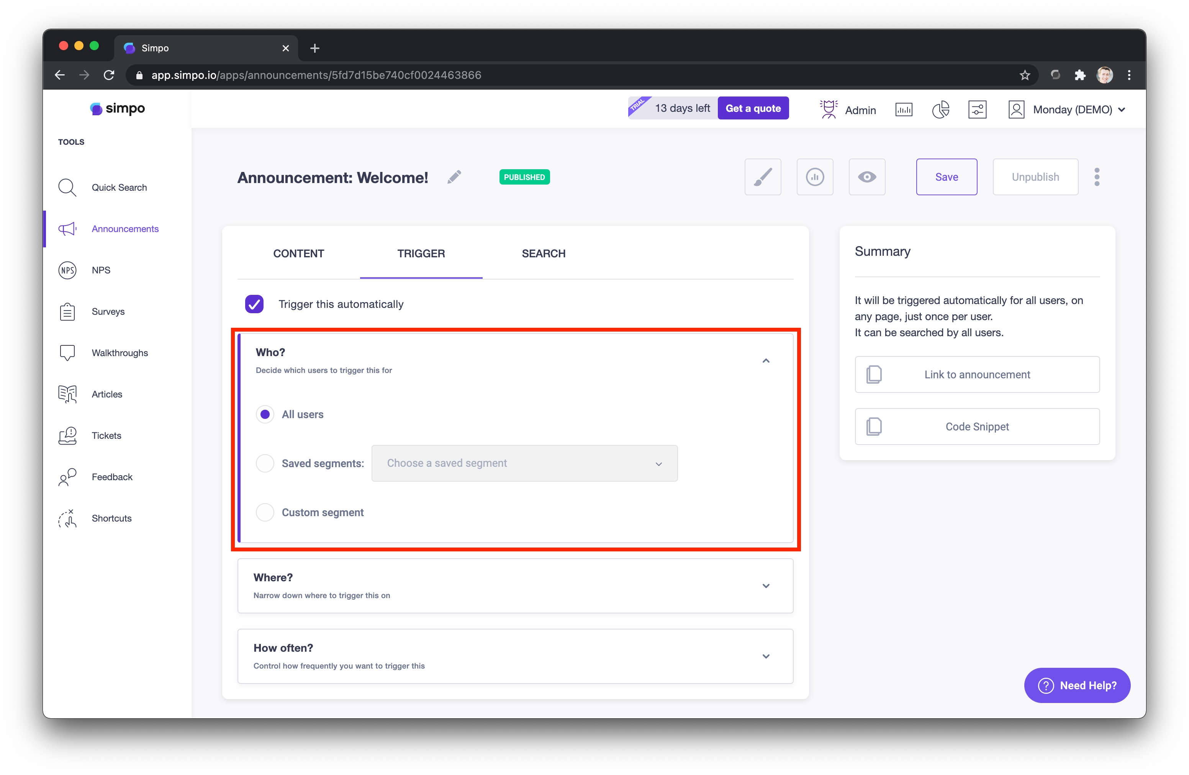Select the All users radio option
Viewport: 1189px width, 775px height.
click(265, 414)
